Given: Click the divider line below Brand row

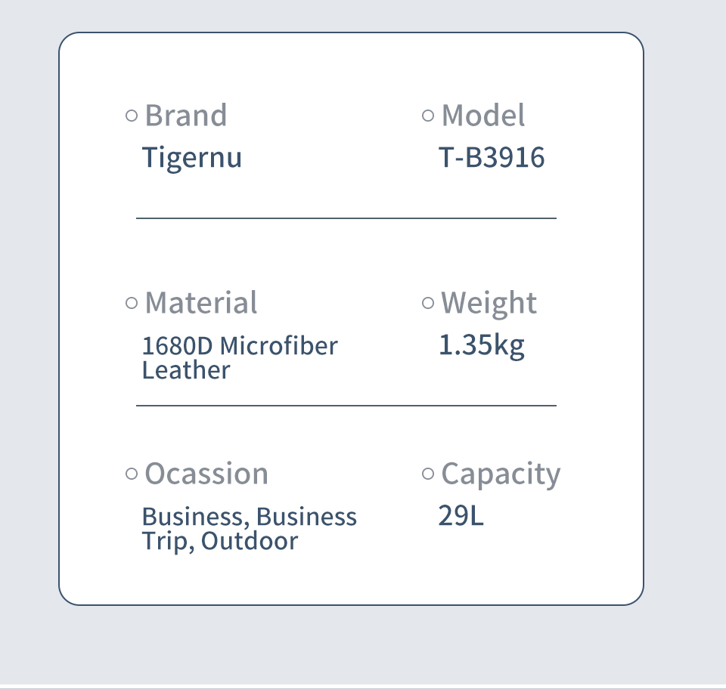Looking at the screenshot, I should coord(346,218).
